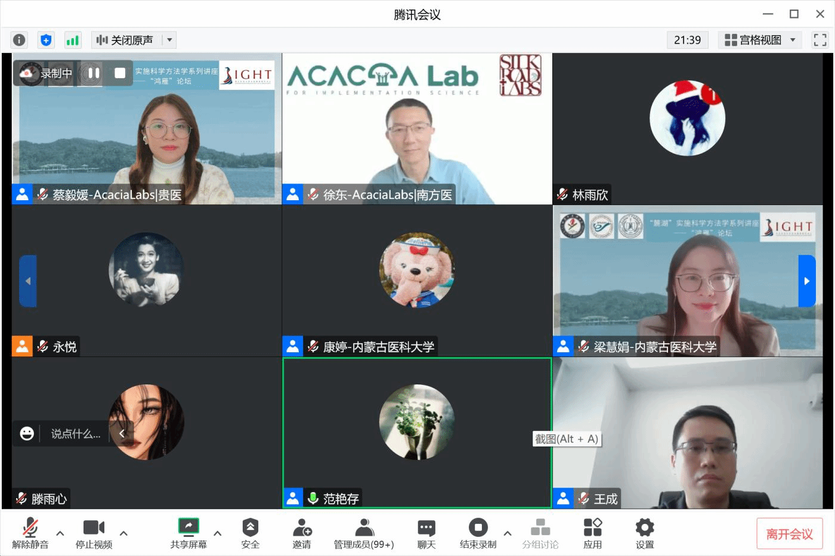Expand the 关闭原声 dropdown arrow
This screenshot has width=835, height=556.
point(170,40)
